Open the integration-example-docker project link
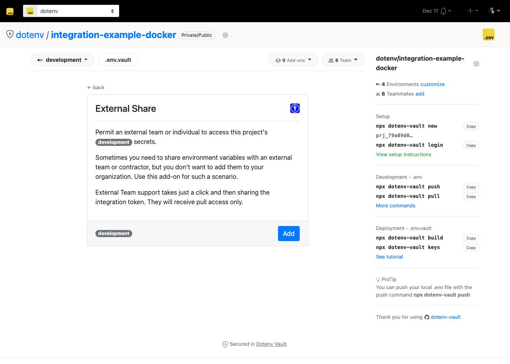Image resolution: width=510 pixels, height=364 pixels. click(113, 35)
